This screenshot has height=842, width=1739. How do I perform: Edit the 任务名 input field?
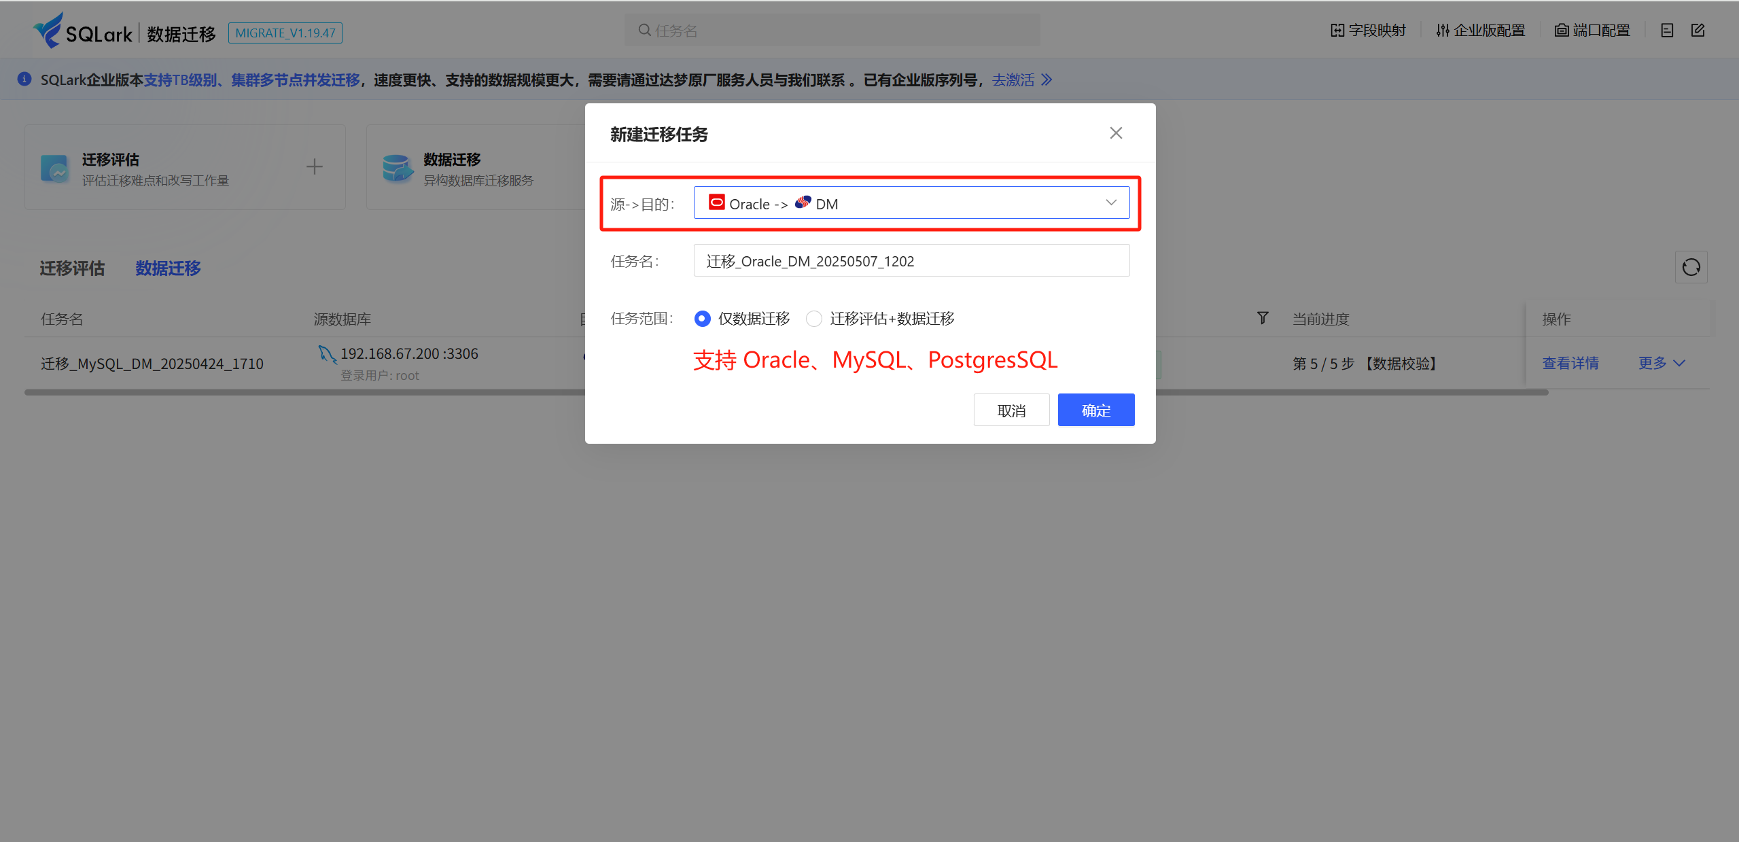(911, 261)
